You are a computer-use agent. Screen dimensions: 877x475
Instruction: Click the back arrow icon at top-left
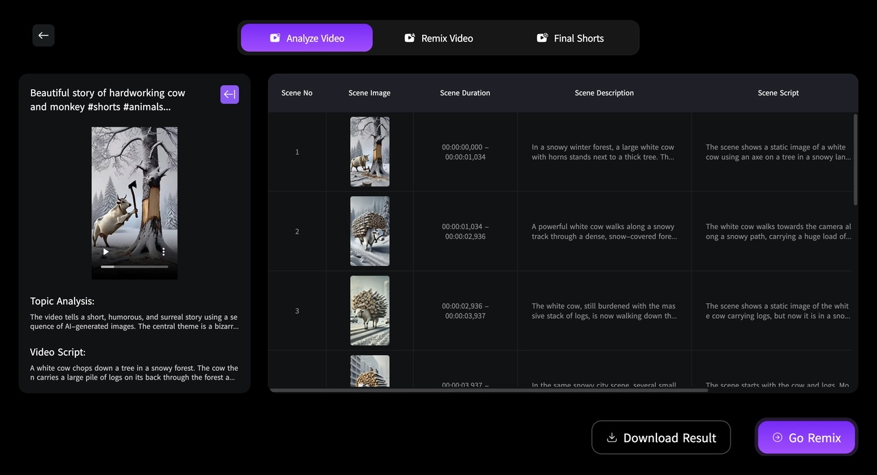click(43, 35)
